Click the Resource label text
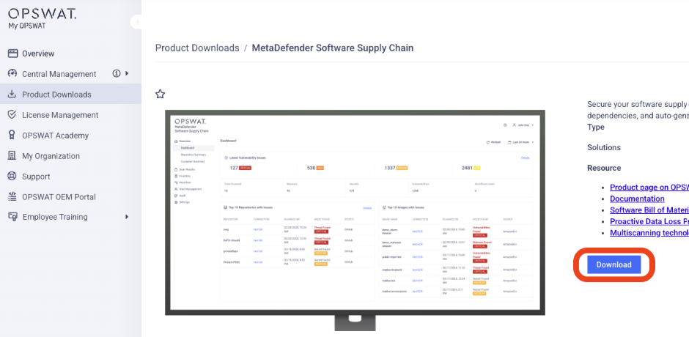The width and height of the screenshot is (689, 337). 604,168
